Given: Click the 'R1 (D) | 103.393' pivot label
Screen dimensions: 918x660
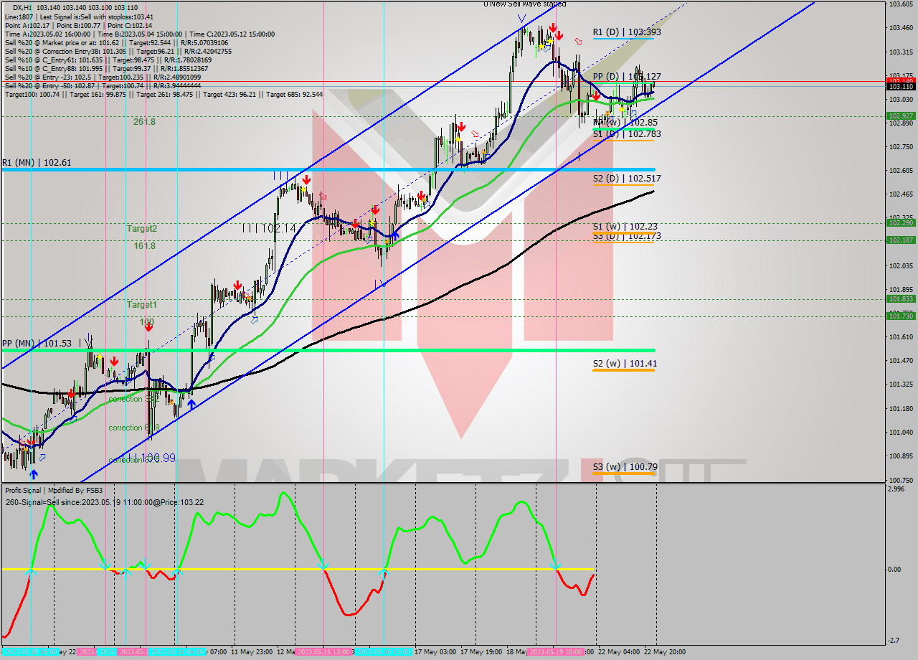Looking at the screenshot, I should pos(627,32).
